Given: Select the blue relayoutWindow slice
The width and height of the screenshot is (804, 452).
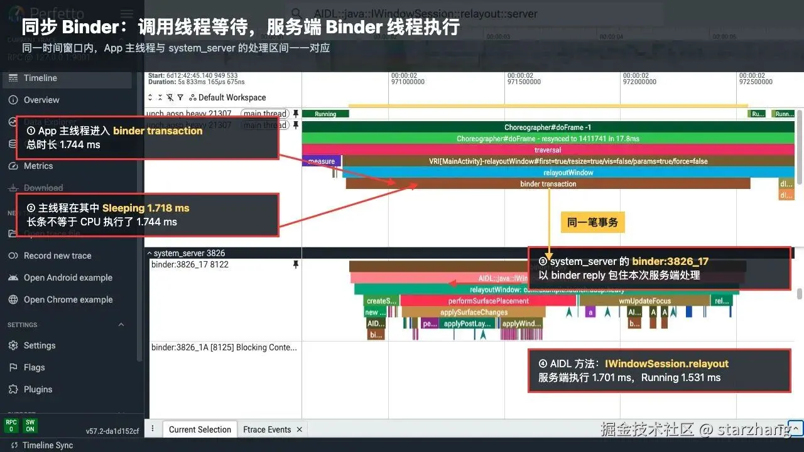Looking at the screenshot, I should click(568, 173).
